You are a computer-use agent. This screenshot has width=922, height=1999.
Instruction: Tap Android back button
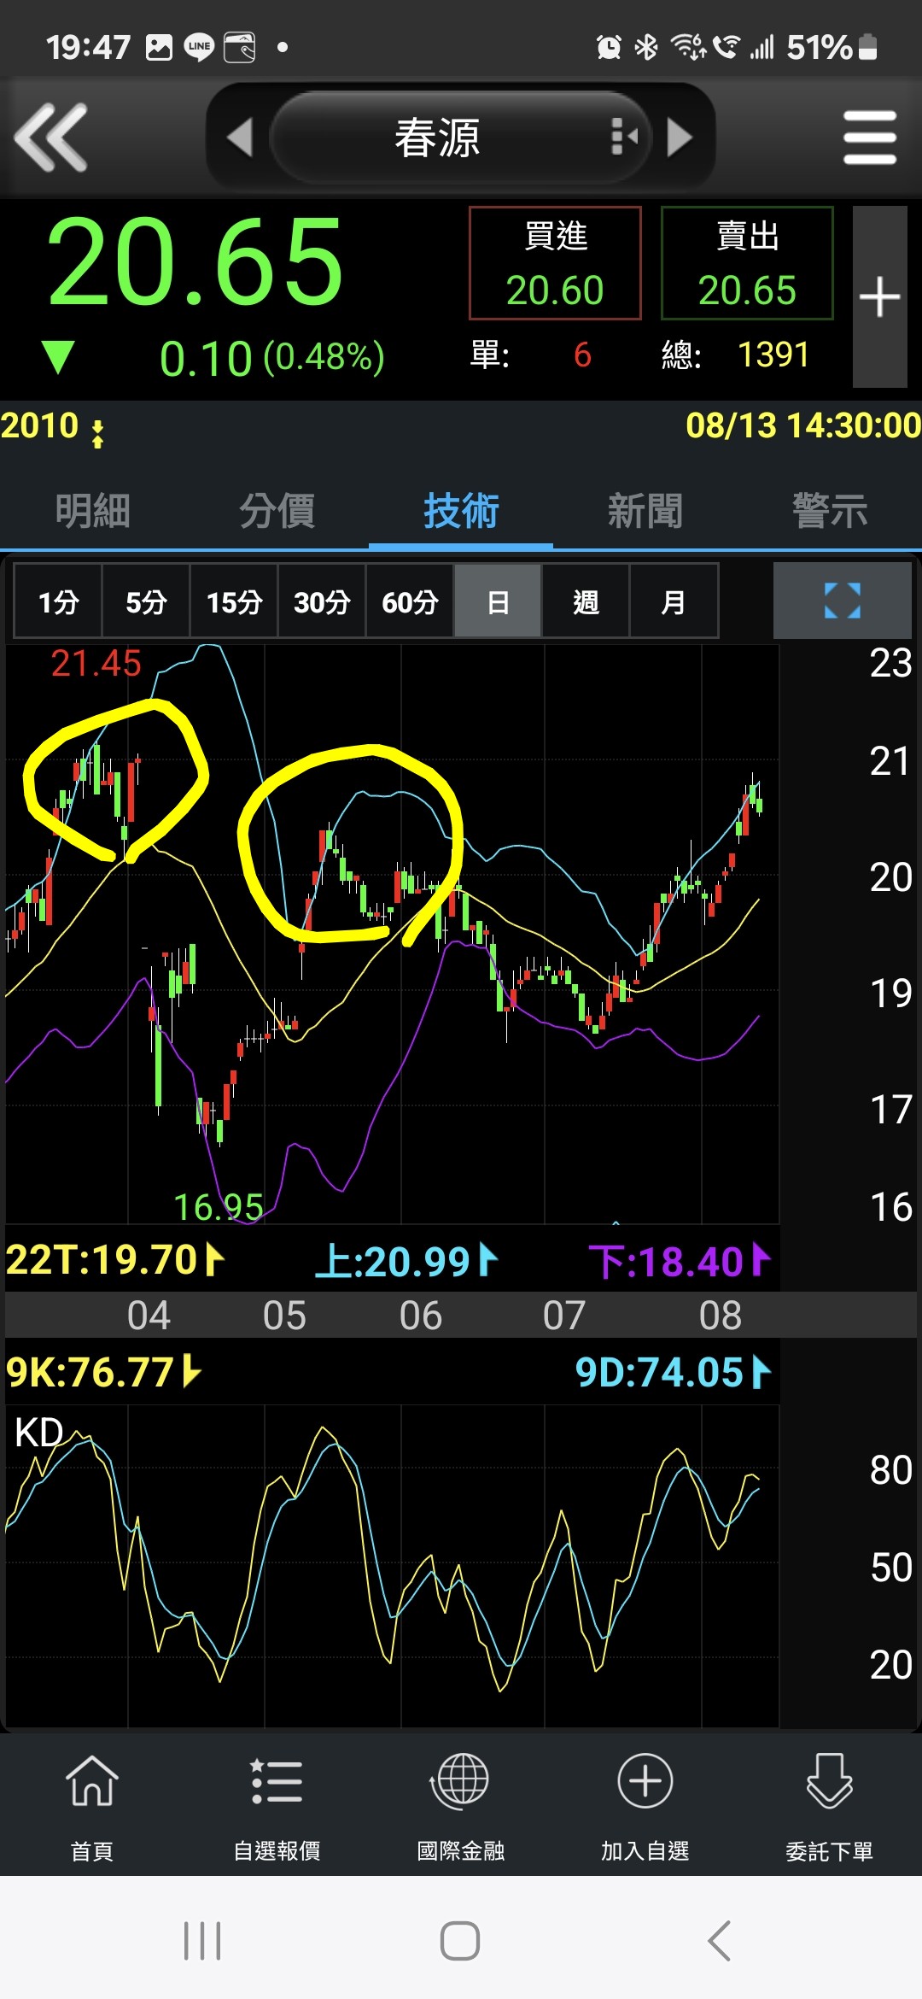coord(719,1941)
